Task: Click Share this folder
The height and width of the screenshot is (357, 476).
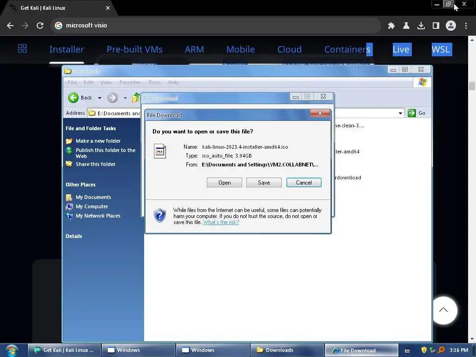Action: click(x=95, y=164)
